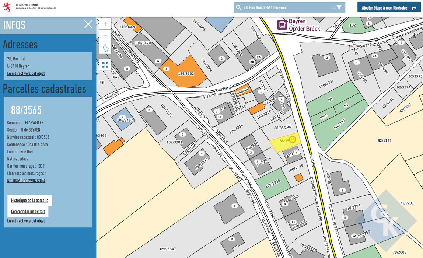Click the Luxembourg government lion logo
Image resolution: width=423 pixels, height=258 pixels.
tap(7, 7)
